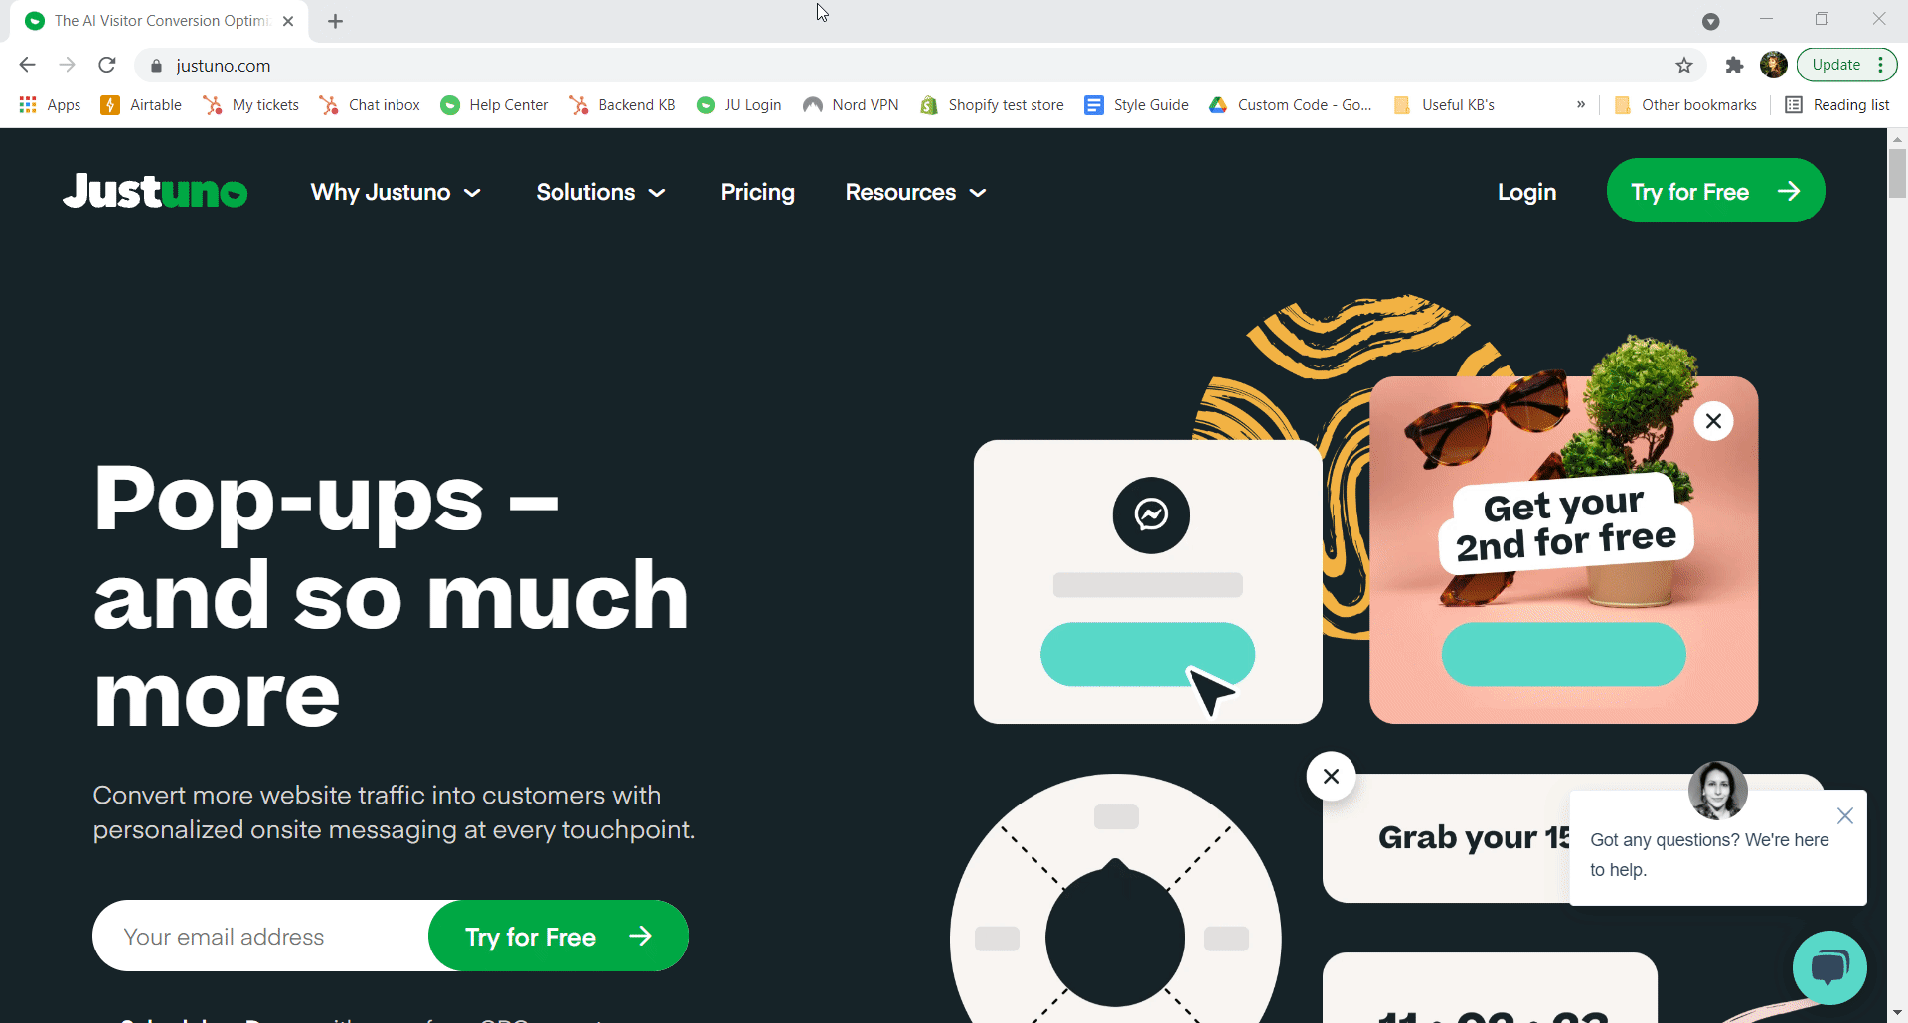Click the Justuno logo
This screenshot has width=1908, height=1023.
point(155,191)
